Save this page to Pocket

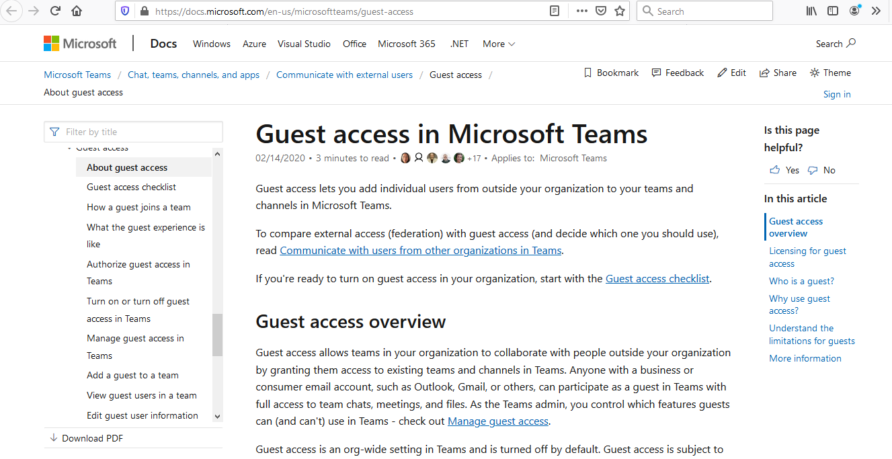(x=601, y=11)
